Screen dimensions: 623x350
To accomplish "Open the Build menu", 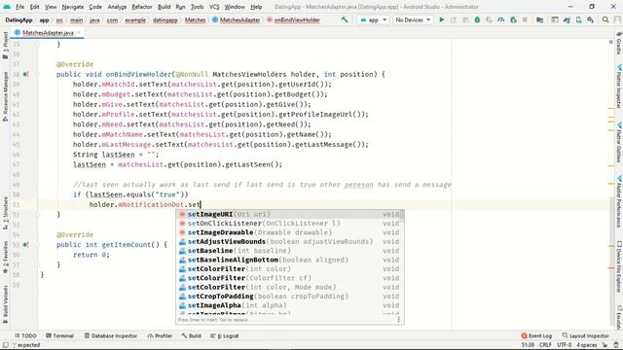I will click(x=165, y=7).
